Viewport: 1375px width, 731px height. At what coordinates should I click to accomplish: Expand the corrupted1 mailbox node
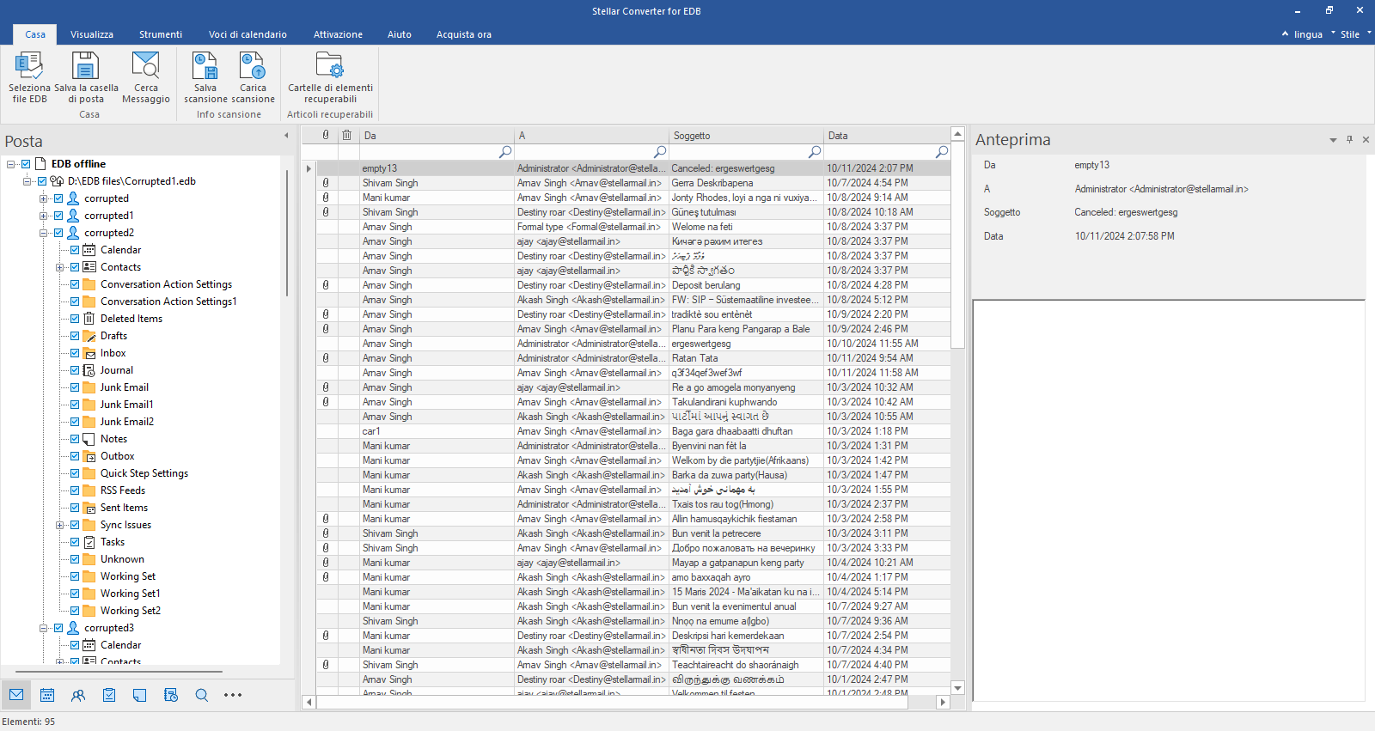(x=43, y=216)
